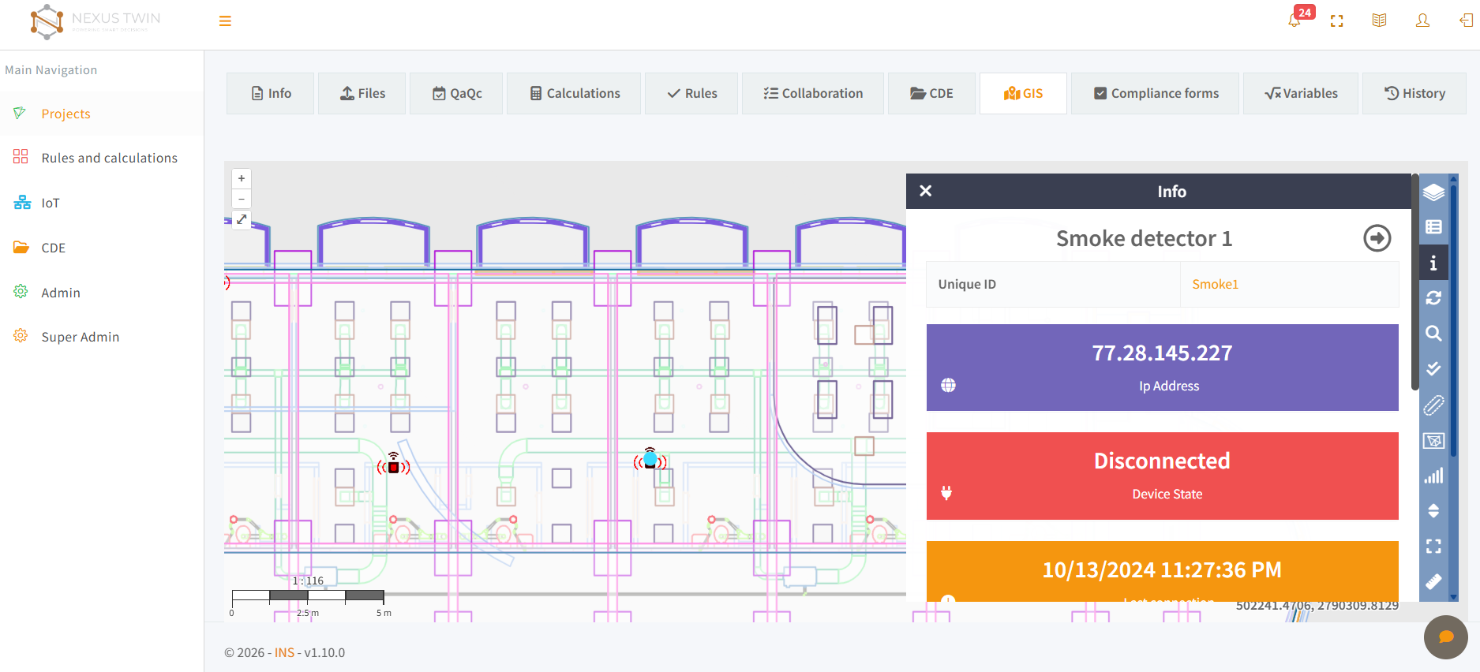Click the Smoke1 unique ID link
1480x672 pixels.
1215,284
